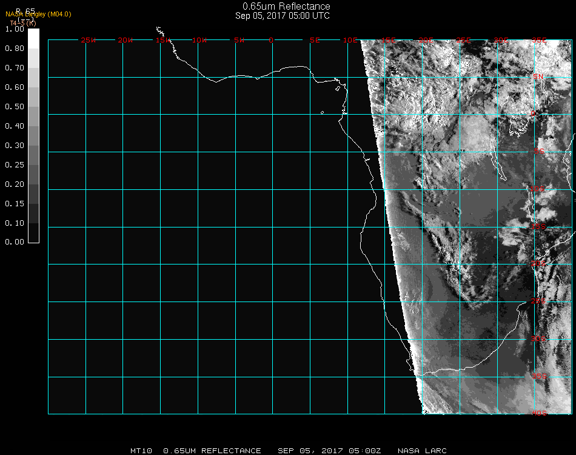Click the 15S latitude label
The width and height of the screenshot is (576, 455).
tap(538, 226)
